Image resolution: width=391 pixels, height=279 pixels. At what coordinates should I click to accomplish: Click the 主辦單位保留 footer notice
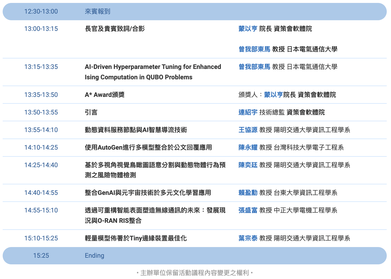click(194, 273)
